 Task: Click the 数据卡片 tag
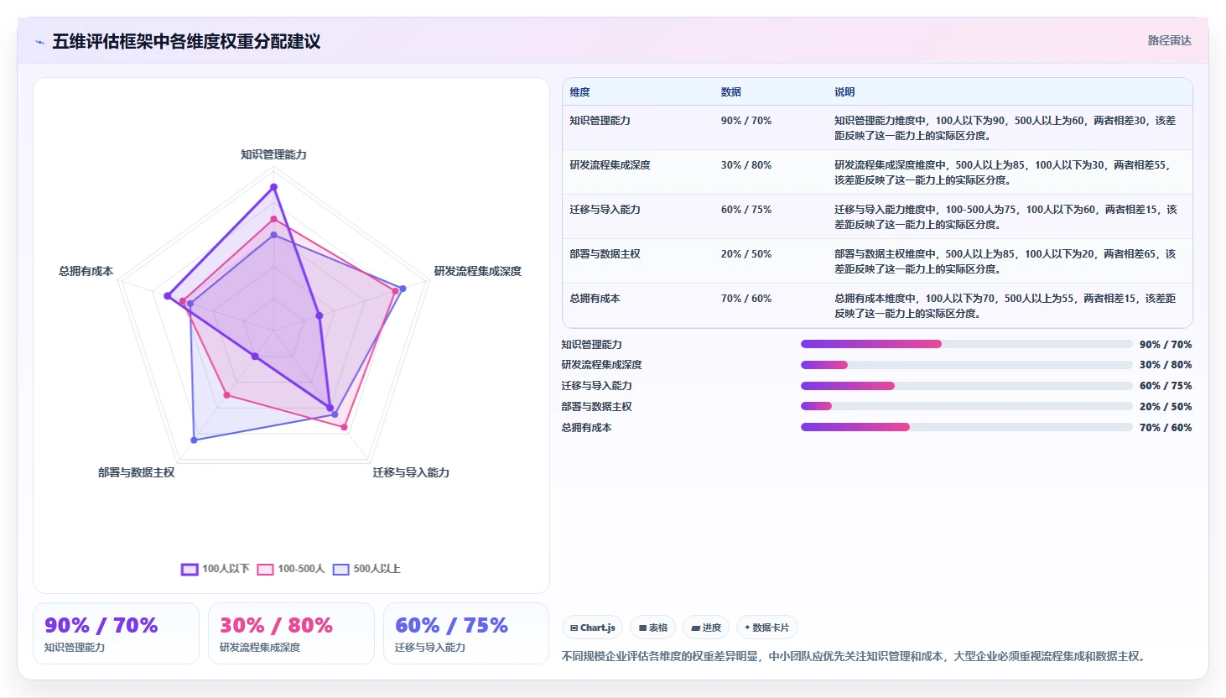click(767, 628)
